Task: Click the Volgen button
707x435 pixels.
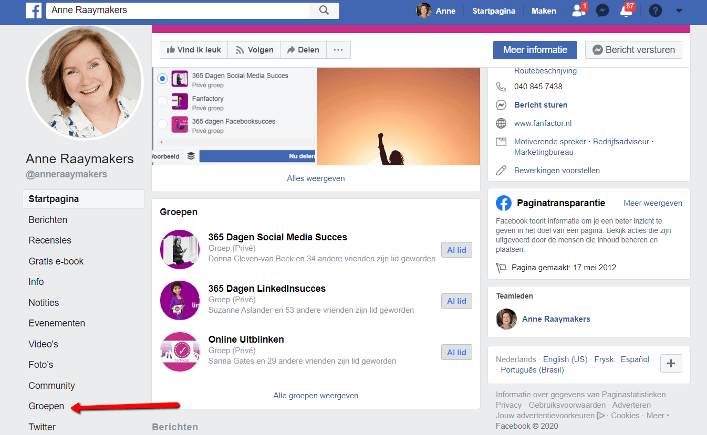Action: tap(254, 50)
